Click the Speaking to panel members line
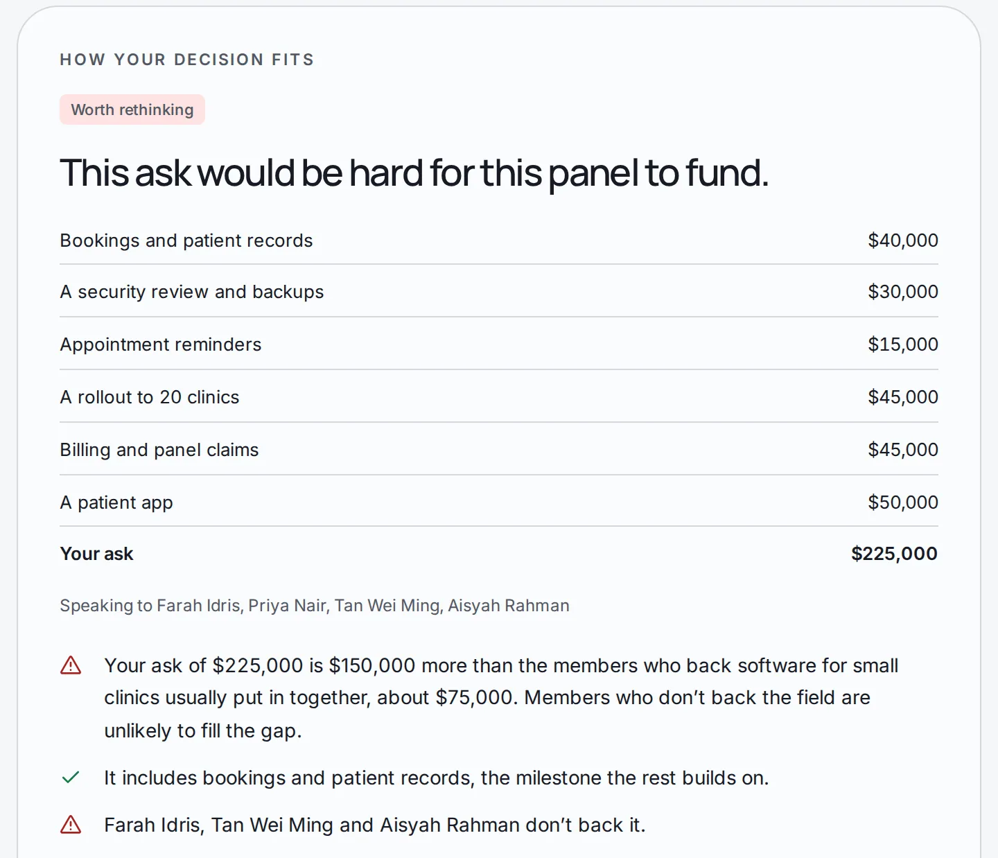 [x=315, y=606]
